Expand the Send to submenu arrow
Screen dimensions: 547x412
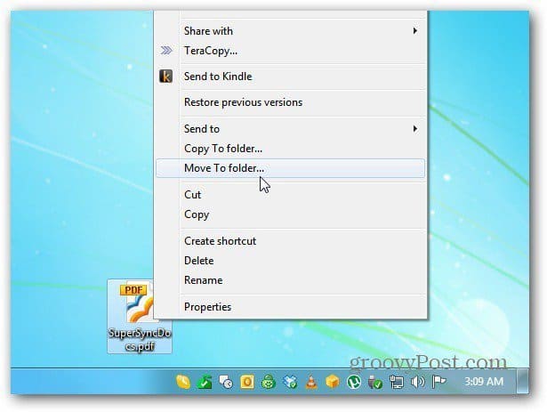click(415, 129)
